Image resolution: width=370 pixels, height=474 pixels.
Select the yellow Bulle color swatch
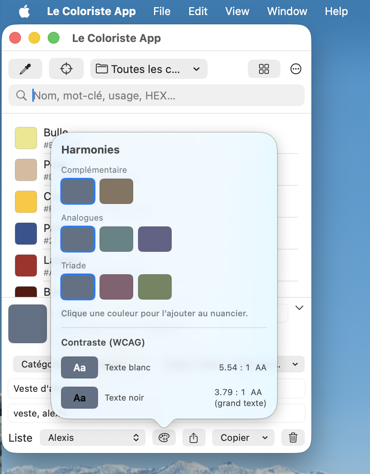click(x=26, y=138)
